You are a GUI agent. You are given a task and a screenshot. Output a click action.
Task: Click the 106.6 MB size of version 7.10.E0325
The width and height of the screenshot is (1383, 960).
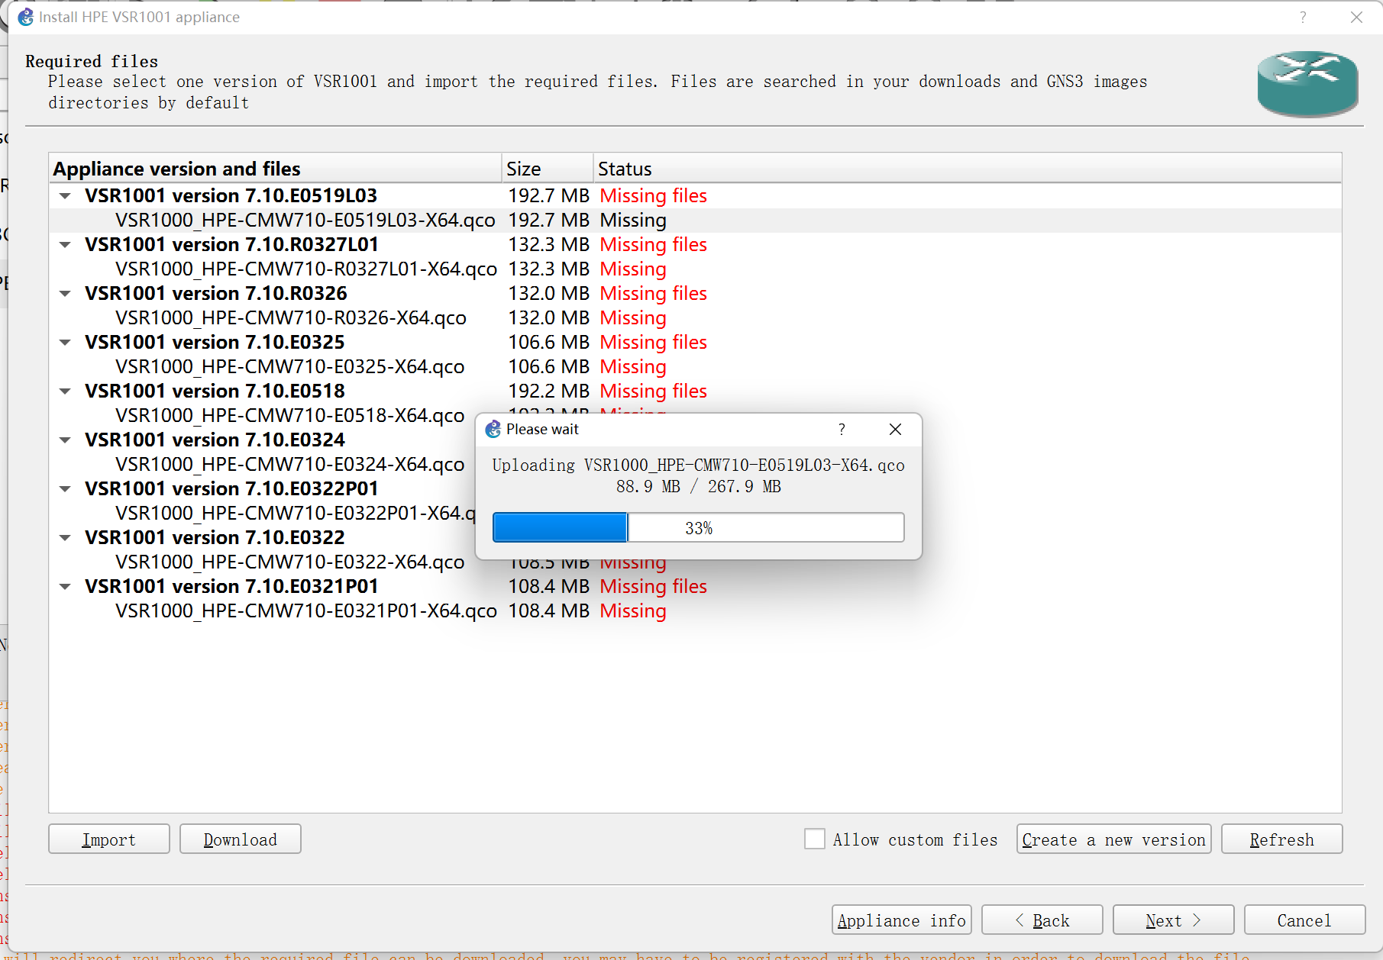549,343
